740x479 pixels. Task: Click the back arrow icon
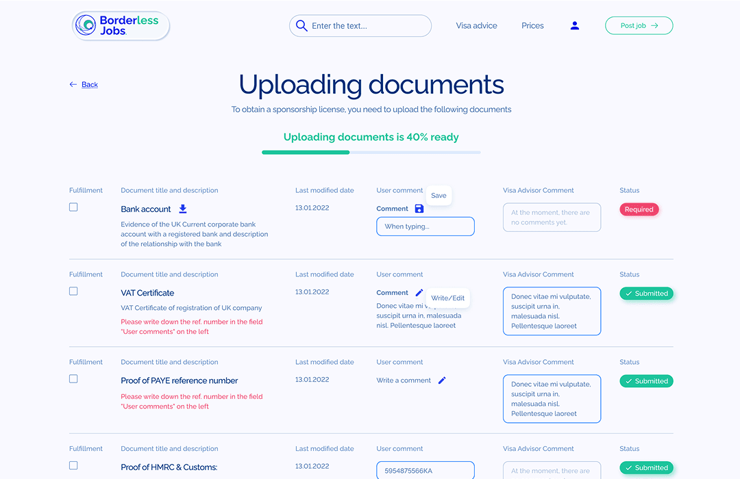(73, 83)
